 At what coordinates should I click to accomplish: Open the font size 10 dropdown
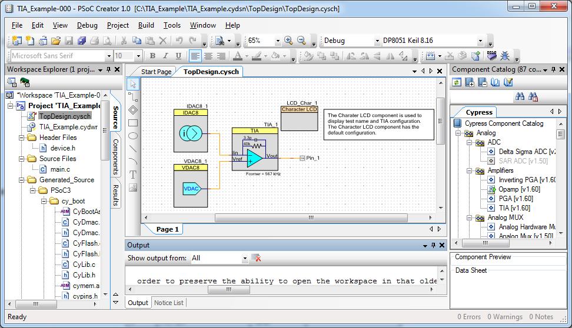click(x=138, y=56)
